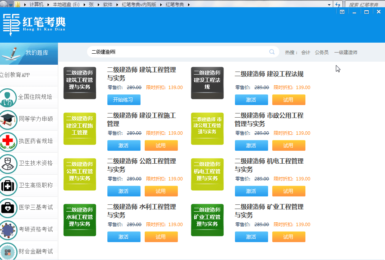Expand the arrow after 本地磁盘 (E:) in breadcrumb
This screenshot has height=260, width=385.
tap(84, 5)
